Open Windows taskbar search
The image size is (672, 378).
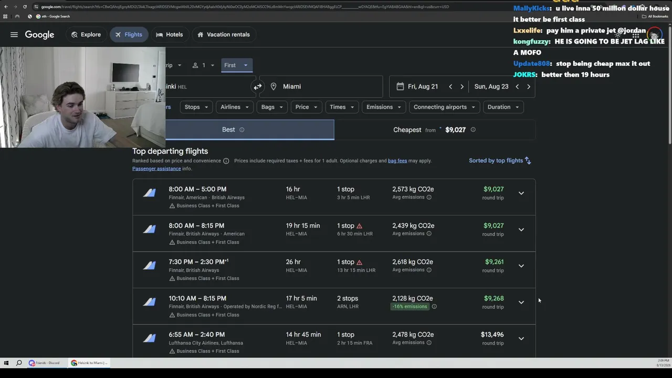19,363
